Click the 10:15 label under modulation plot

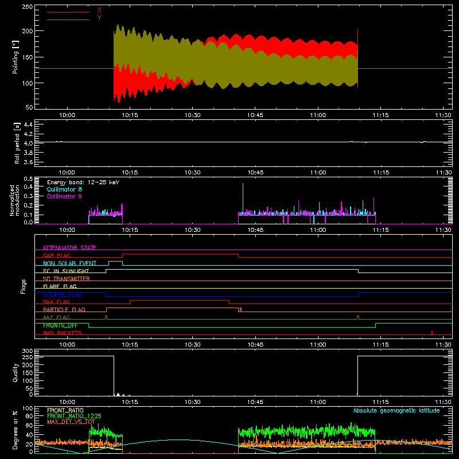(x=130, y=230)
